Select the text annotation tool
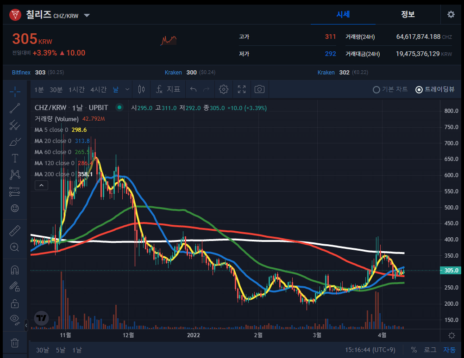This screenshot has width=464, height=358. click(15, 158)
